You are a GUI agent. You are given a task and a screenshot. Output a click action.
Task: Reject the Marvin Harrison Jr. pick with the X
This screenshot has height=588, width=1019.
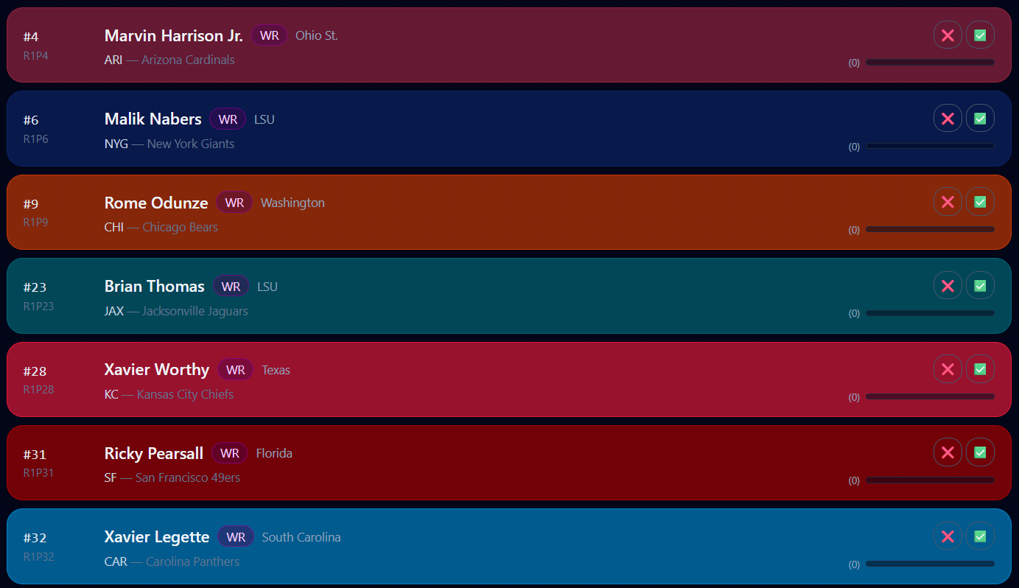pyautogui.click(x=948, y=35)
